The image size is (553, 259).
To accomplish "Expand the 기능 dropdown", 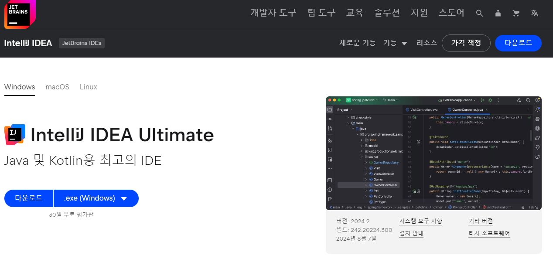I will [x=395, y=43].
